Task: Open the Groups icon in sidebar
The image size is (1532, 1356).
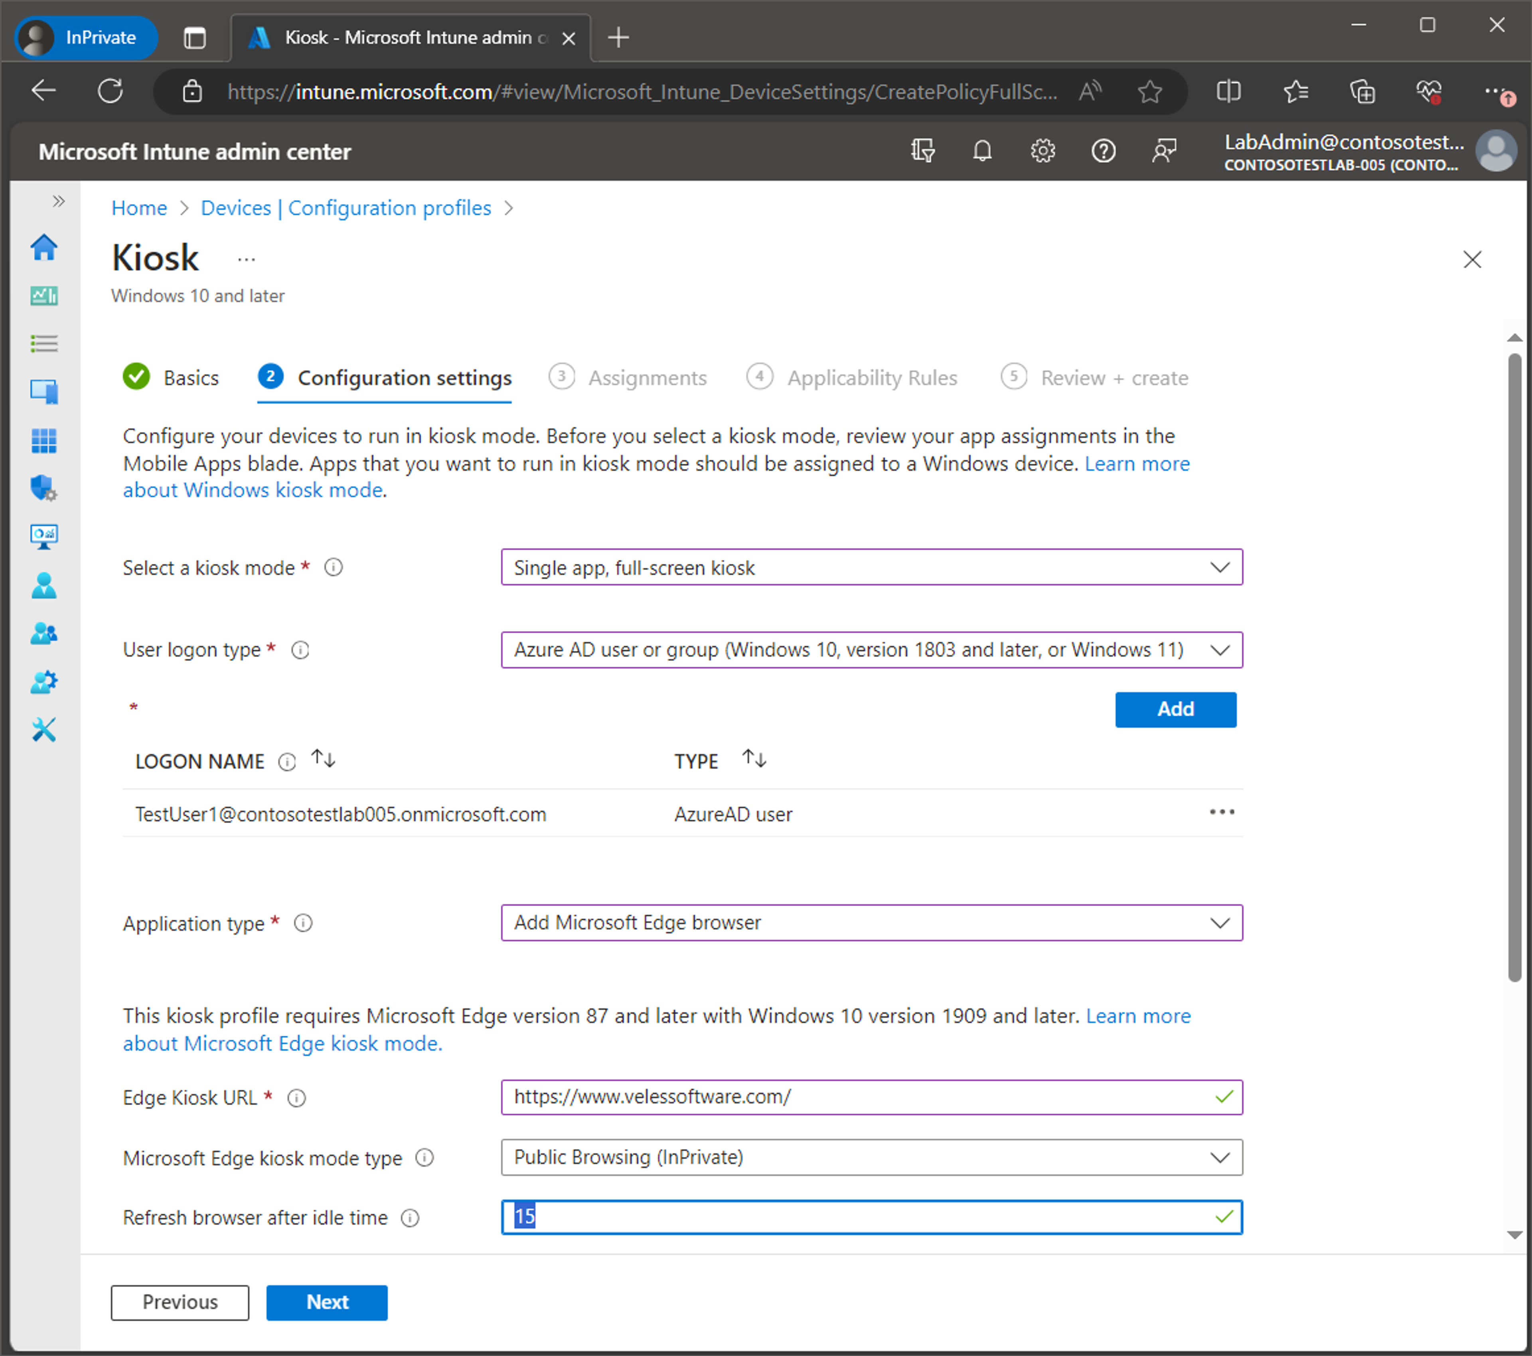Action: point(44,634)
